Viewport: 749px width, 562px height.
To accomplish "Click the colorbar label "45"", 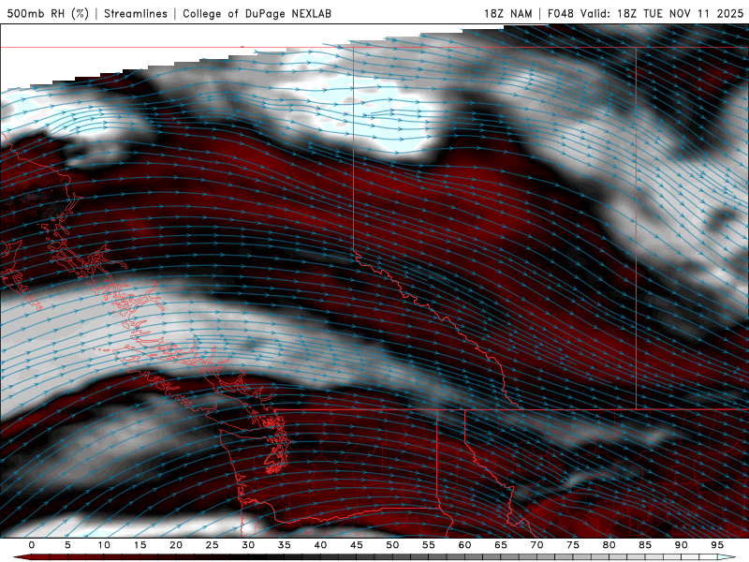I will point(357,545).
